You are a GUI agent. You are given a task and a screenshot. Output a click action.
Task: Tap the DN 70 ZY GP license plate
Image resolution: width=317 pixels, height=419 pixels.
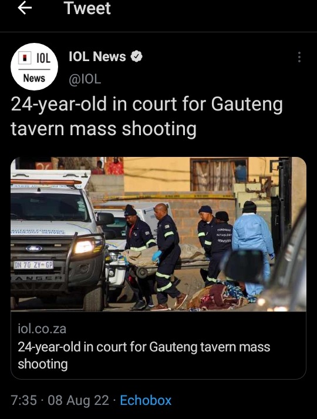(33, 265)
